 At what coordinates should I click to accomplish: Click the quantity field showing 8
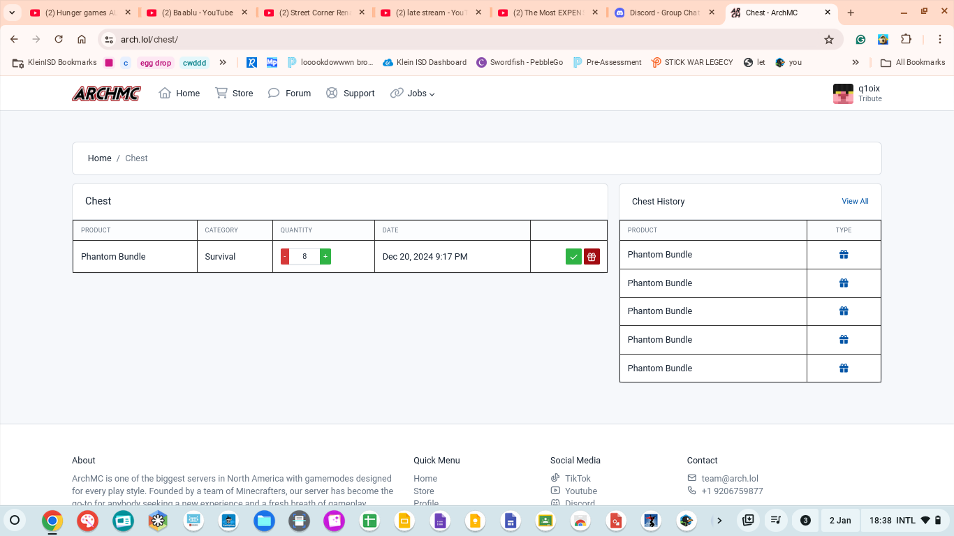pyautogui.click(x=304, y=256)
